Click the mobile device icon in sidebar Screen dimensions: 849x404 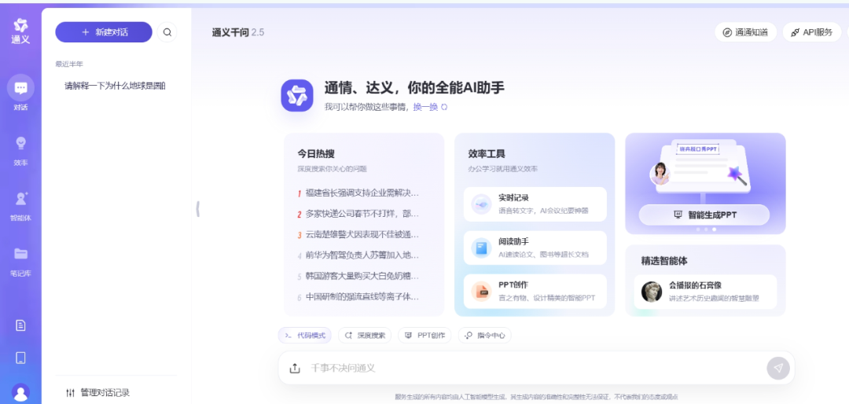point(20,358)
